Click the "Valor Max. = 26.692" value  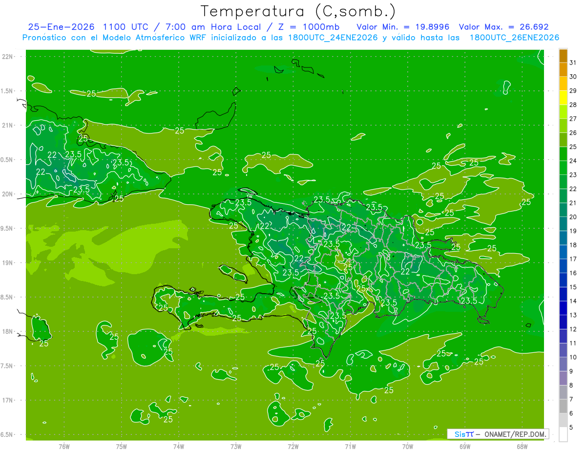click(503, 27)
